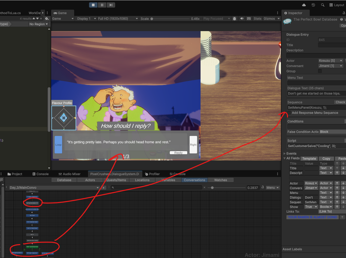
Task: Open the Actors section in Dialogue Editor
Action: pos(90,180)
